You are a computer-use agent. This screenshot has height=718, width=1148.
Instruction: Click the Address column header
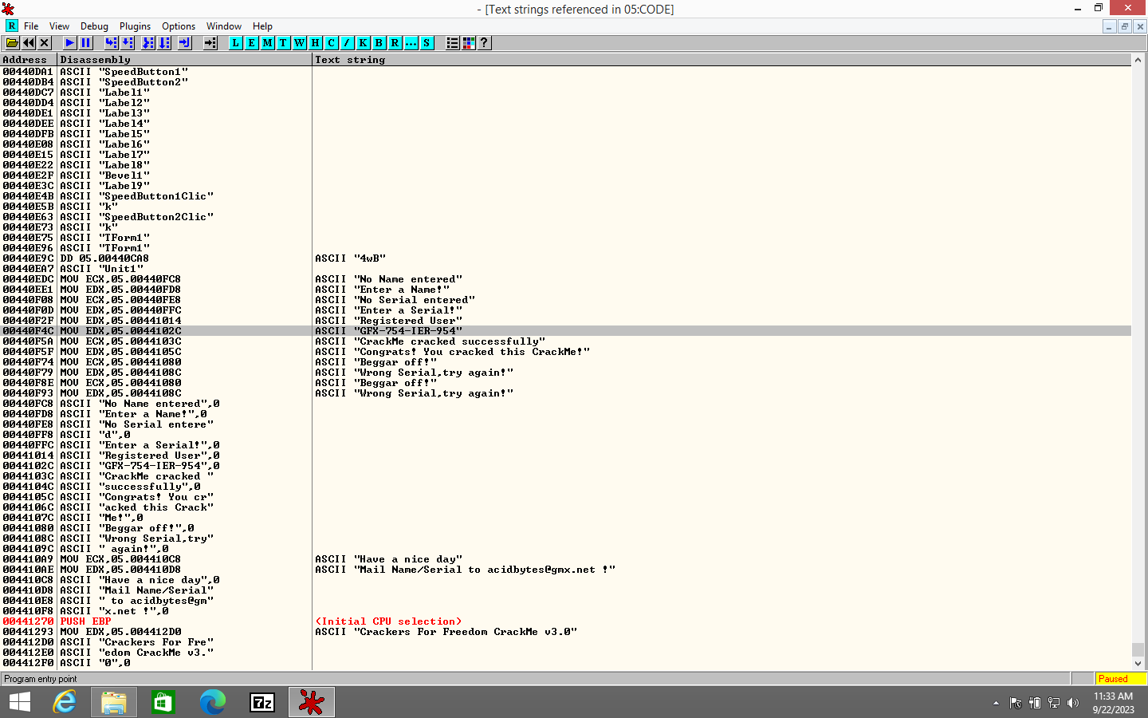[29, 60]
